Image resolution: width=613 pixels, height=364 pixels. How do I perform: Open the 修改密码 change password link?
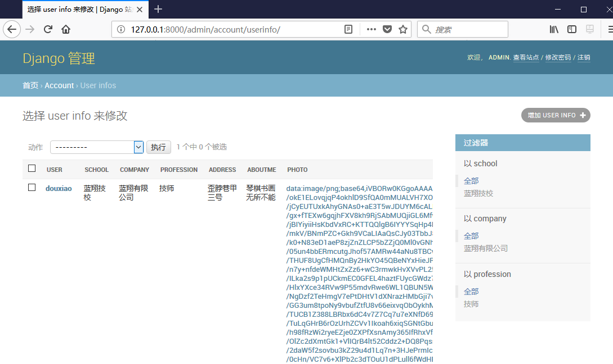(x=558, y=57)
